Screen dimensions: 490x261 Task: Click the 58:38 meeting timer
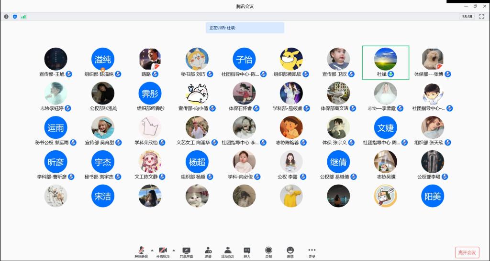coord(467,17)
